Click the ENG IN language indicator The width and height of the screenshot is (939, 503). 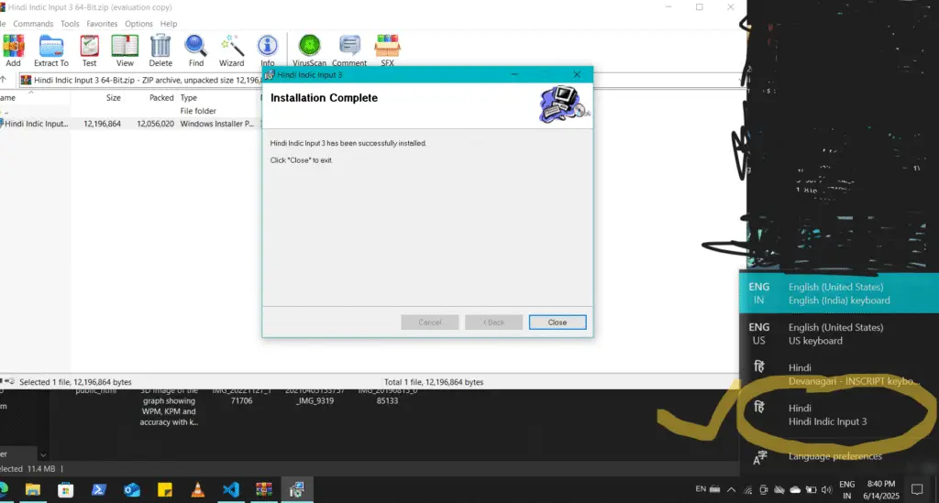click(x=846, y=489)
